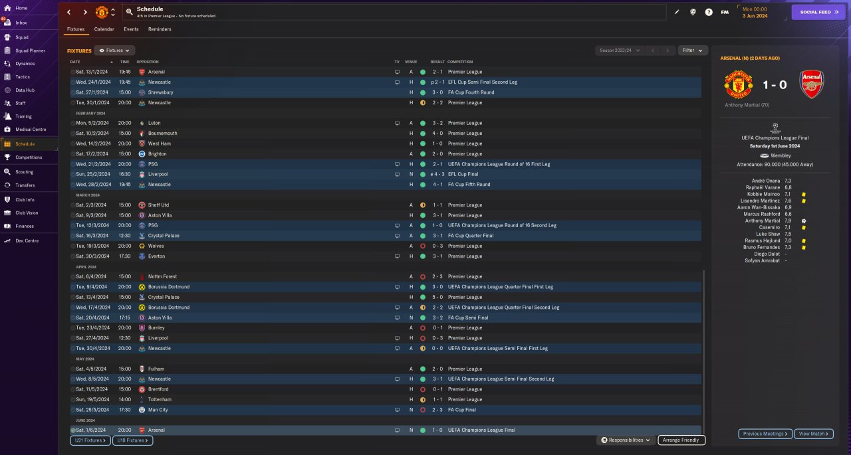Click the globe world icon in header
Screen dimensions: 851x455
tap(693, 12)
